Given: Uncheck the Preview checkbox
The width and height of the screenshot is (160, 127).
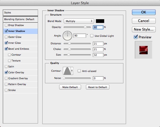Looking at the screenshot, I should point(136,37).
